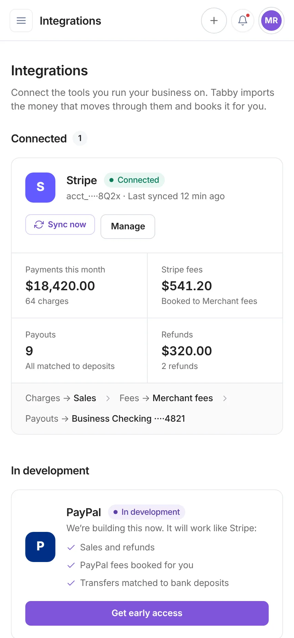
Task: Click the Payouts count 9
Action: [29, 351]
